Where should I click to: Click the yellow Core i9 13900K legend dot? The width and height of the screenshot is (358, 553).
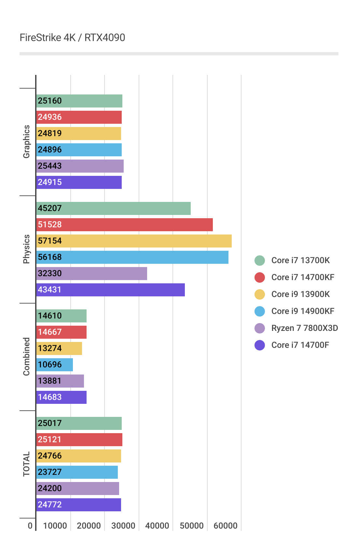pos(260,294)
